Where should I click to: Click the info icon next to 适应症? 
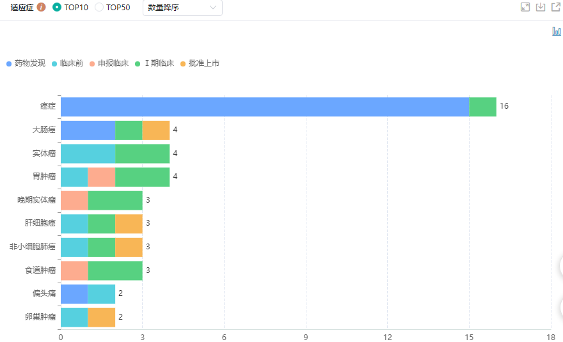[42, 8]
